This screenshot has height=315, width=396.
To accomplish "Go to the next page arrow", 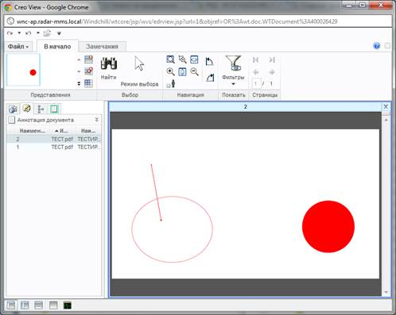I will [x=272, y=72].
